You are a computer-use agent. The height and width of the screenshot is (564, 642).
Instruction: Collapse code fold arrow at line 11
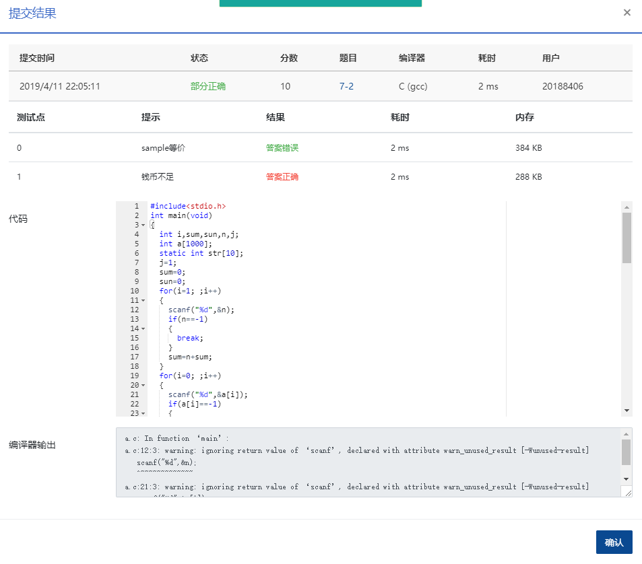pos(143,300)
